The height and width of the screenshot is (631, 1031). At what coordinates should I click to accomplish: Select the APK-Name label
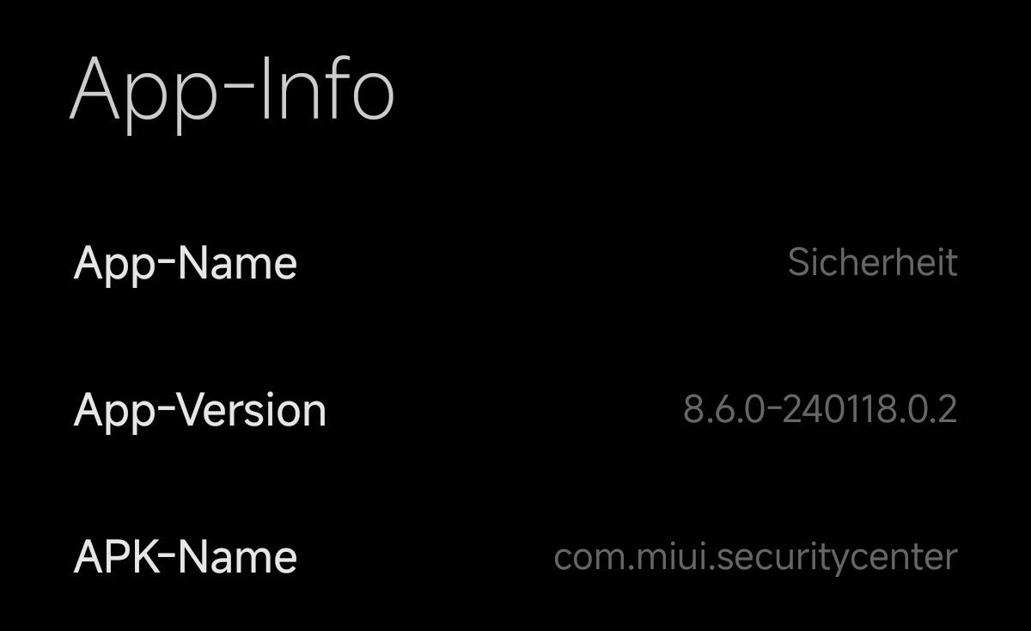(x=186, y=557)
